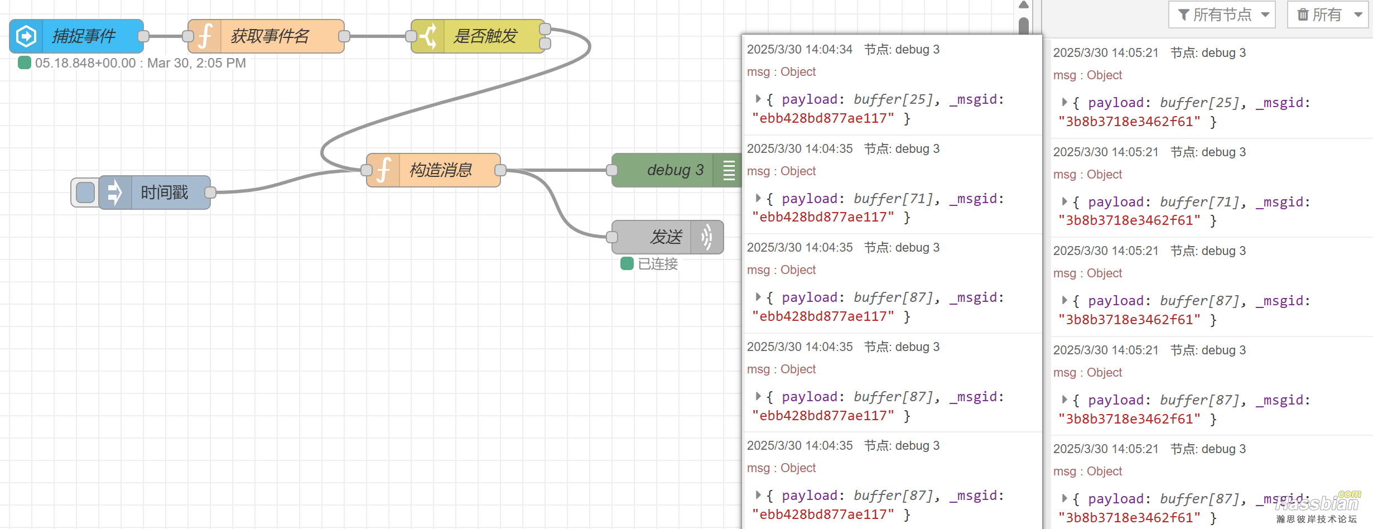This screenshot has height=529, width=1373.
Task: Expand buffer[71] message with msgid ebb428bd877ae117
Action: [x=758, y=198]
